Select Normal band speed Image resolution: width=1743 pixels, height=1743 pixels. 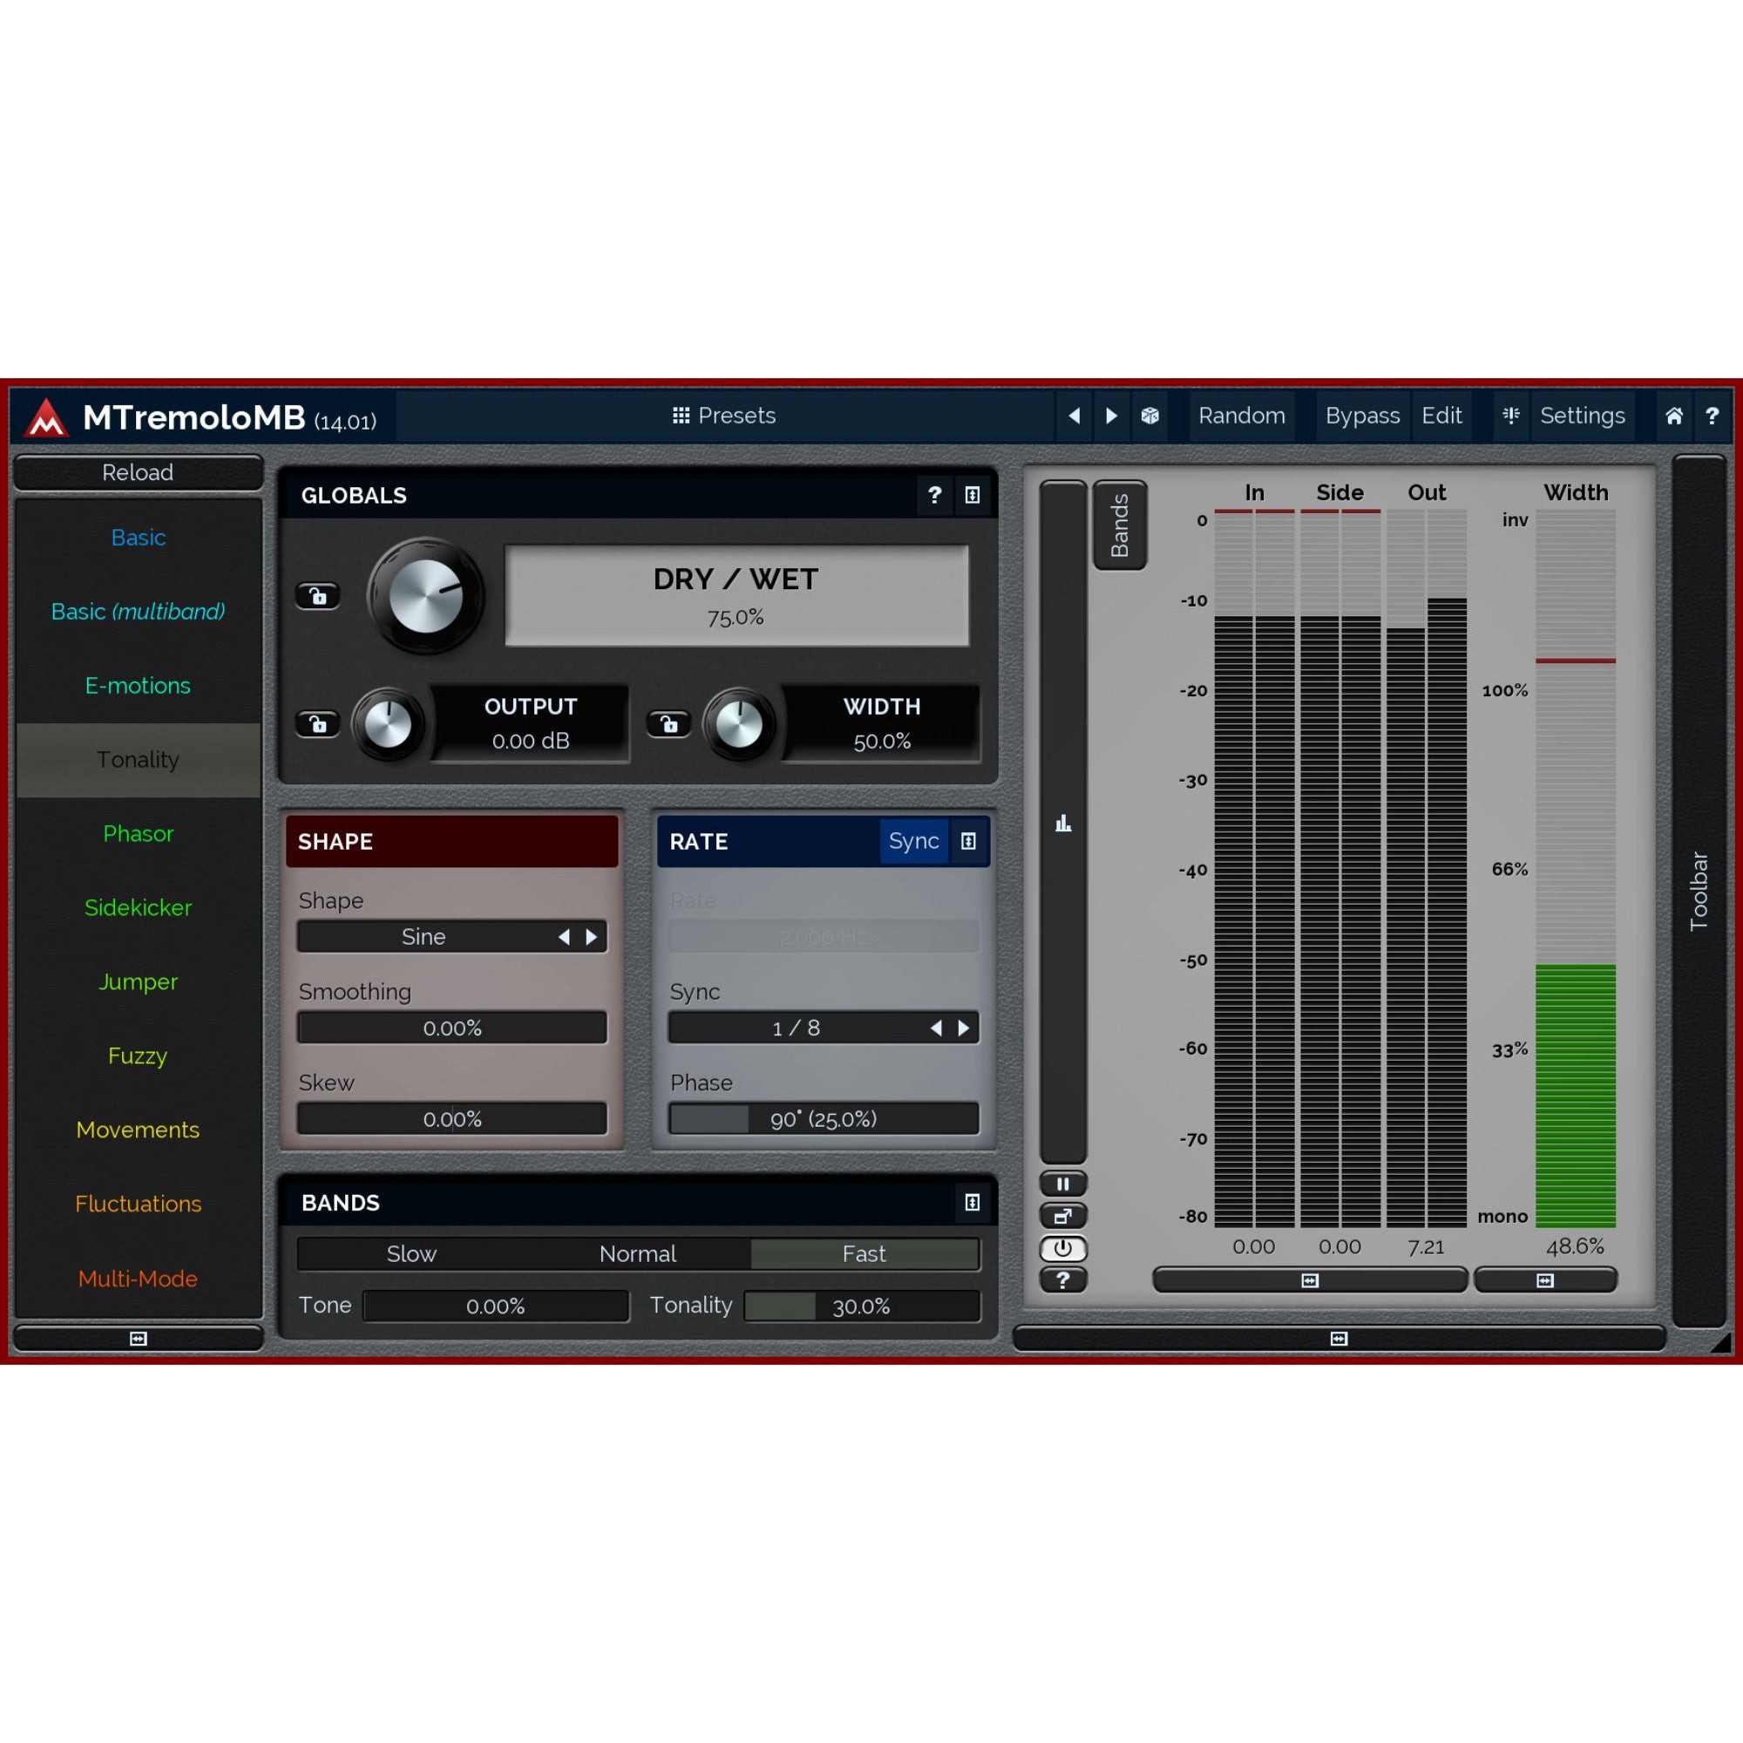[638, 1254]
